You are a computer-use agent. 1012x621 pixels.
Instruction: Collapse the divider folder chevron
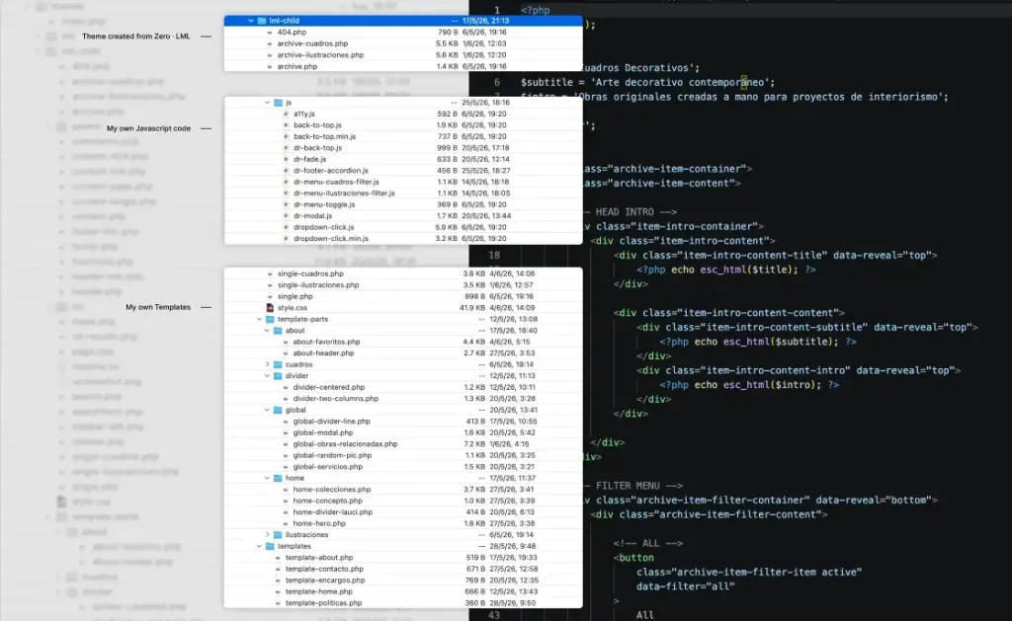(x=267, y=376)
